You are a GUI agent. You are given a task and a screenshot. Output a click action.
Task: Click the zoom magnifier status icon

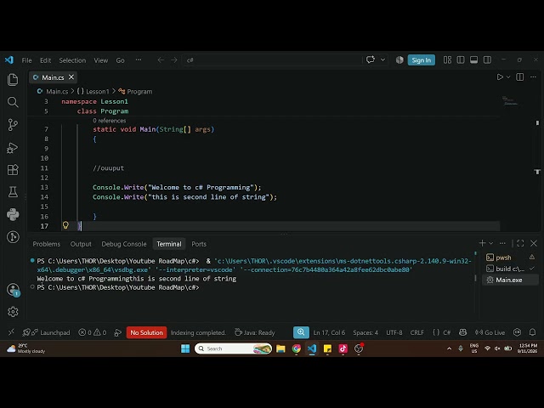pos(301,332)
